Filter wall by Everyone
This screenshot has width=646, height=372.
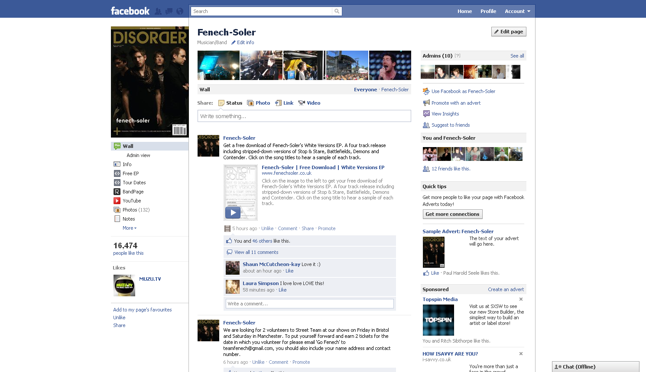click(365, 90)
